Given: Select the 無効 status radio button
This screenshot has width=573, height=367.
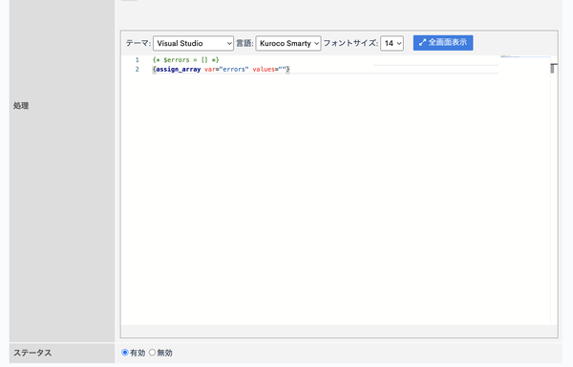Looking at the screenshot, I should (x=152, y=353).
